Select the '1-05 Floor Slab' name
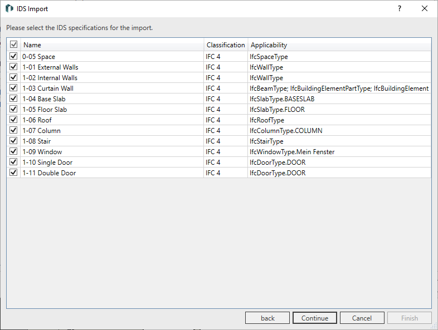438x330 pixels. point(45,110)
